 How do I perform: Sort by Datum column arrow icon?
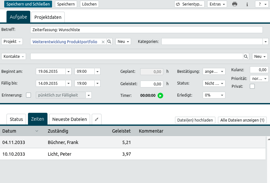tap(37, 131)
